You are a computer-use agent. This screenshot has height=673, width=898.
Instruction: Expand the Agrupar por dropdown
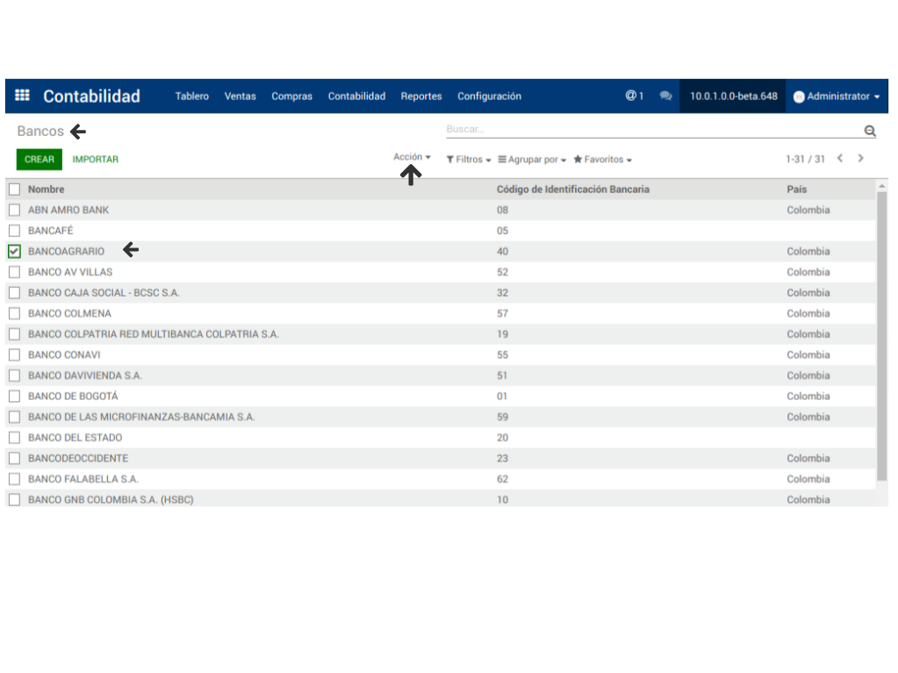[532, 160]
